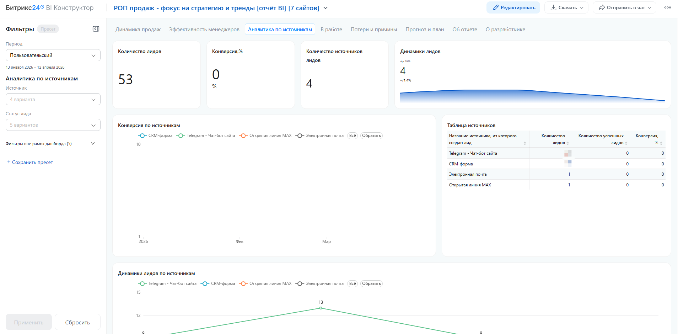The width and height of the screenshot is (678, 334).
Task: Click the pencil Редактировать button
Action: coord(513,7)
